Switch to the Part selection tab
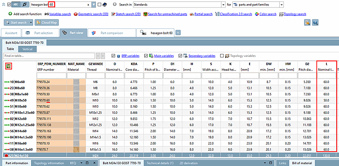Image resolution: width=339 pixels, height=166 pixels. click(40, 33)
